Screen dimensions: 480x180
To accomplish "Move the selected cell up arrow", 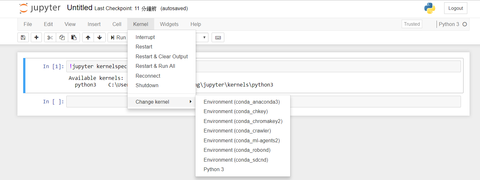I will pos(88,37).
